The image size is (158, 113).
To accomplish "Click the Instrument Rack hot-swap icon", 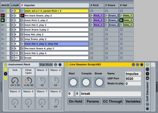I will click(x=55, y=64).
